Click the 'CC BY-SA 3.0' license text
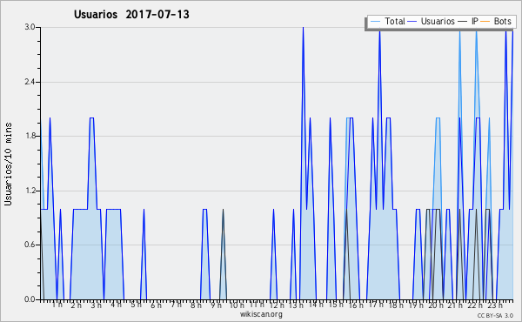 tap(495, 316)
